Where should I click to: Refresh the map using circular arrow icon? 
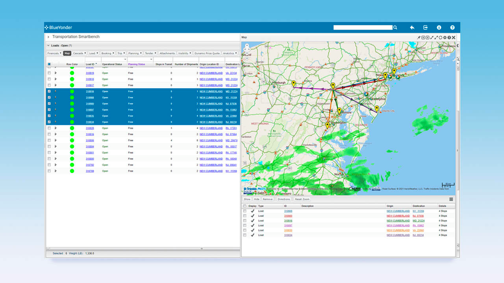pos(441,37)
